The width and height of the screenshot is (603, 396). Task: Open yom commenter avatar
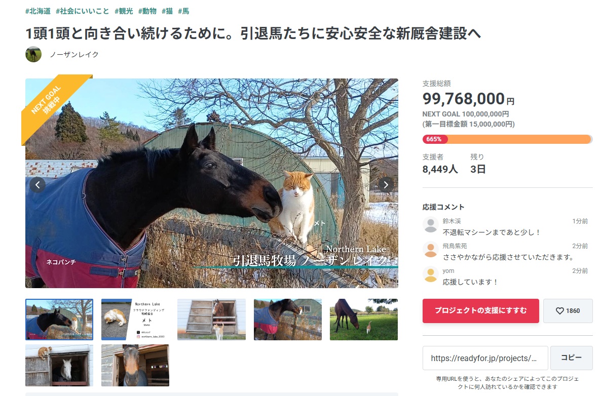tap(431, 274)
